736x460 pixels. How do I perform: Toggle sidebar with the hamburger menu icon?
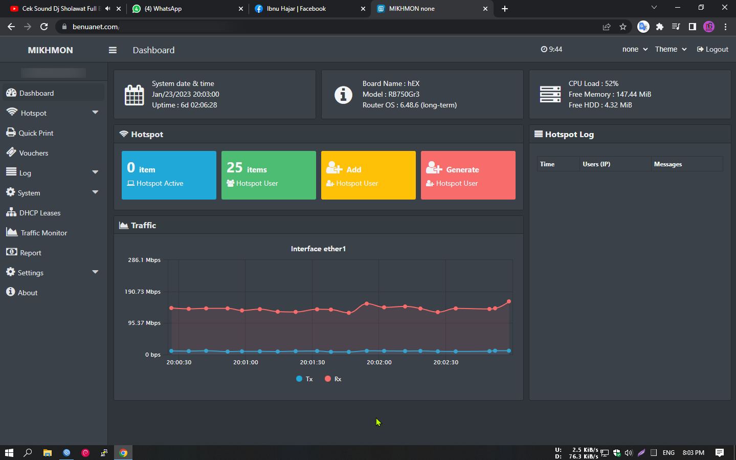click(x=113, y=50)
